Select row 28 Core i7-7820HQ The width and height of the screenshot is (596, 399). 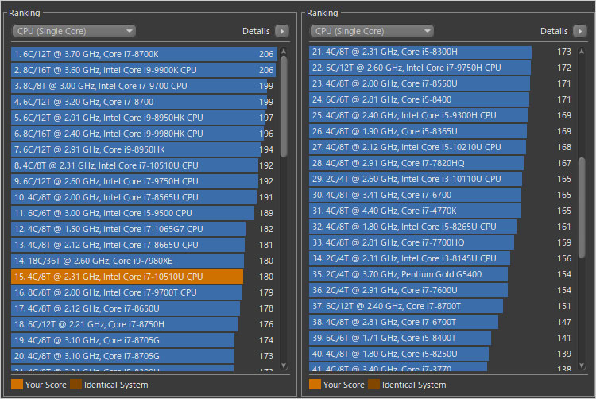(442, 164)
